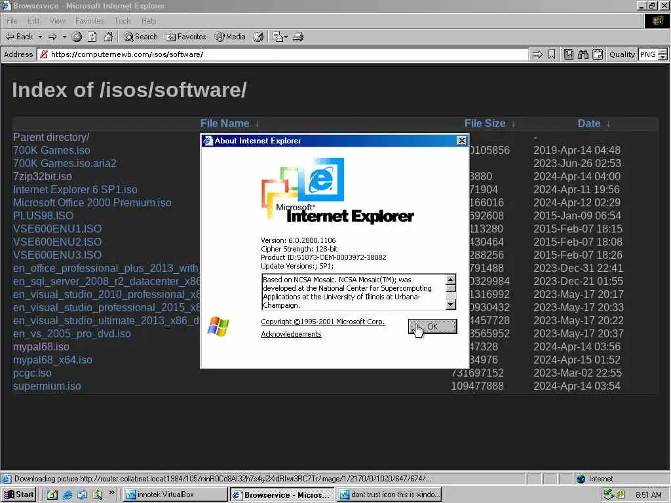Screen dimensions: 671x503
Task: Open the Tools menu
Action: (x=123, y=20)
